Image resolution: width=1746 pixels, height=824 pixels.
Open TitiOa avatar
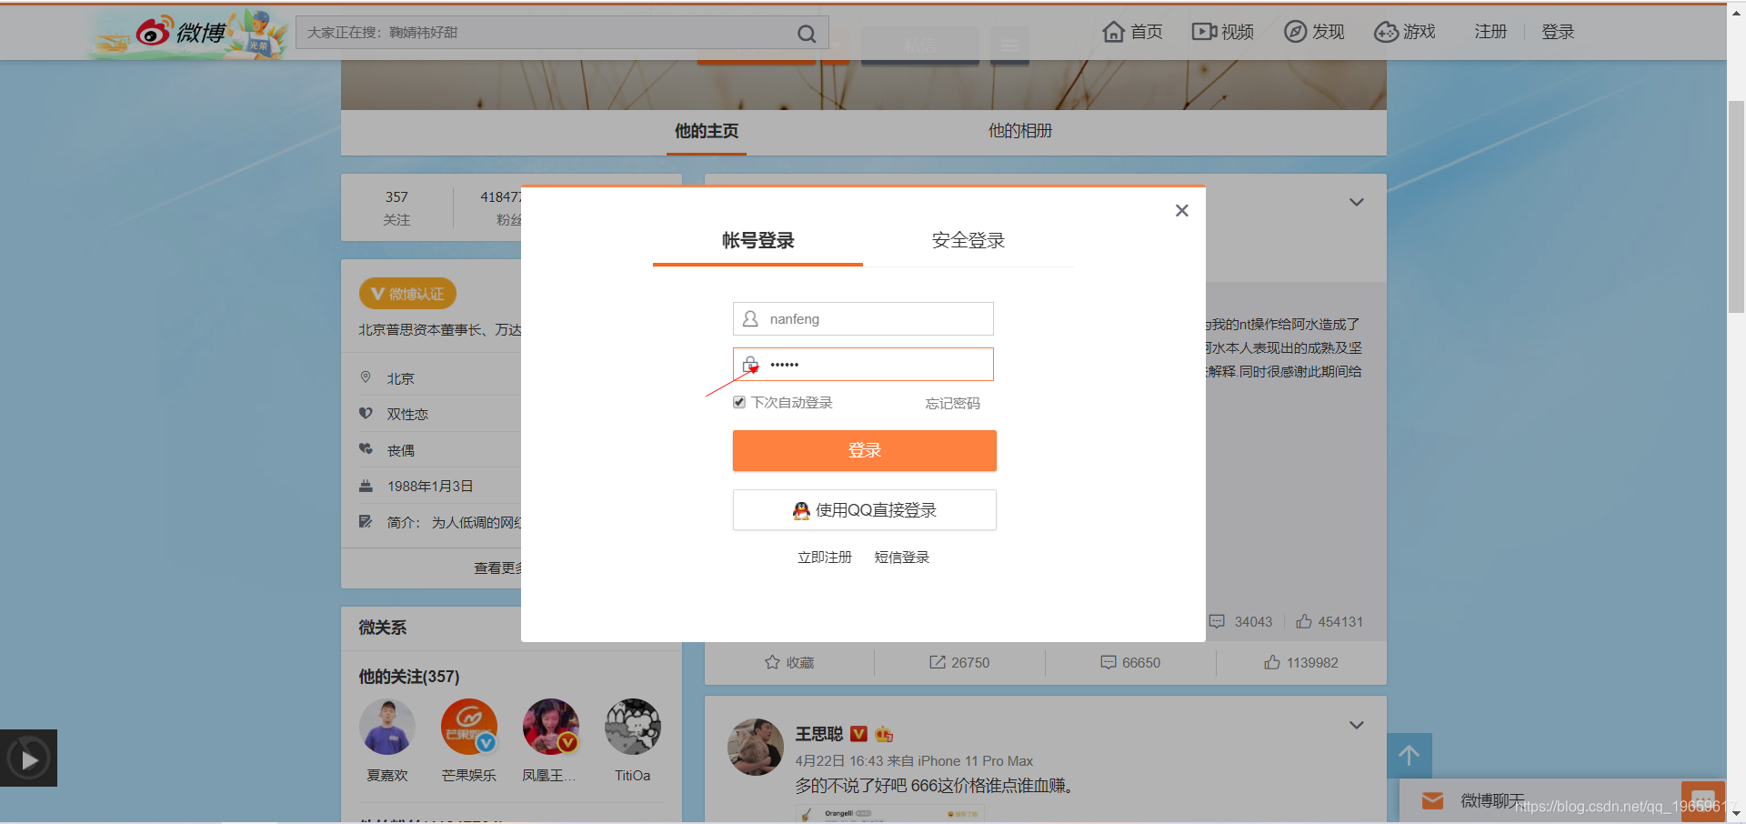tap(633, 727)
